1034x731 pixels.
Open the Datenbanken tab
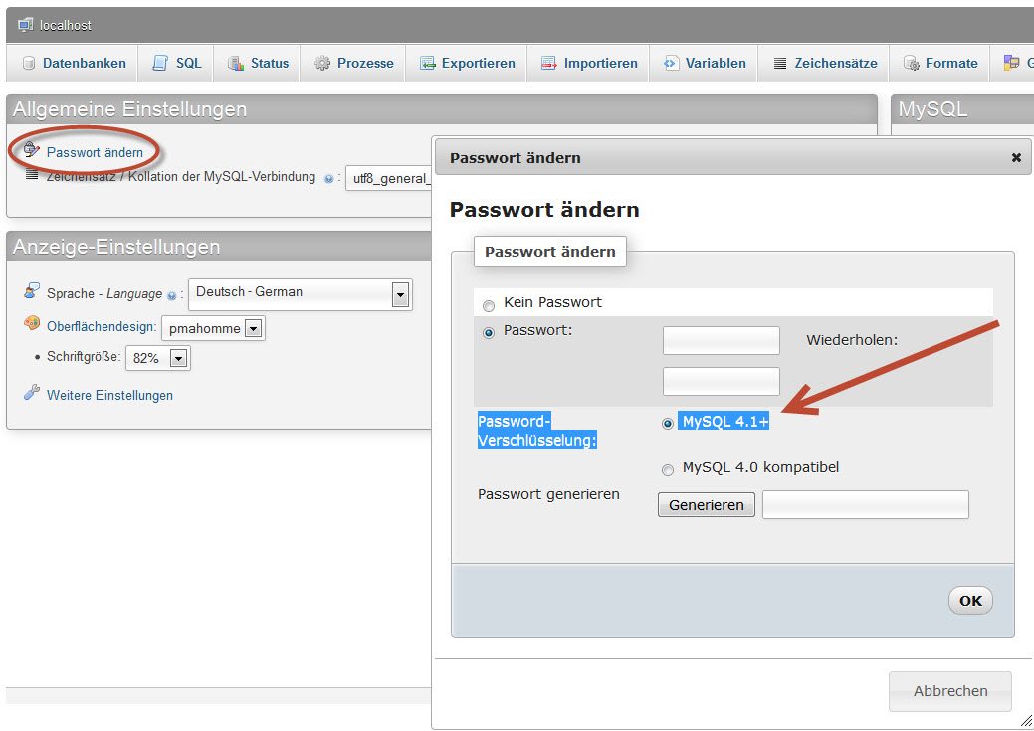click(73, 63)
